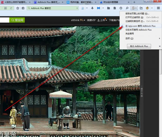Close the Adblock Plus 爱奇艺 tab
The width and height of the screenshot is (162, 137).
coord(63,2)
